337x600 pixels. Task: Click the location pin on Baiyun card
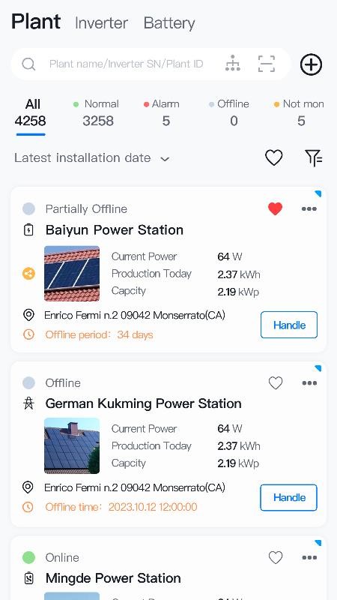click(28, 315)
